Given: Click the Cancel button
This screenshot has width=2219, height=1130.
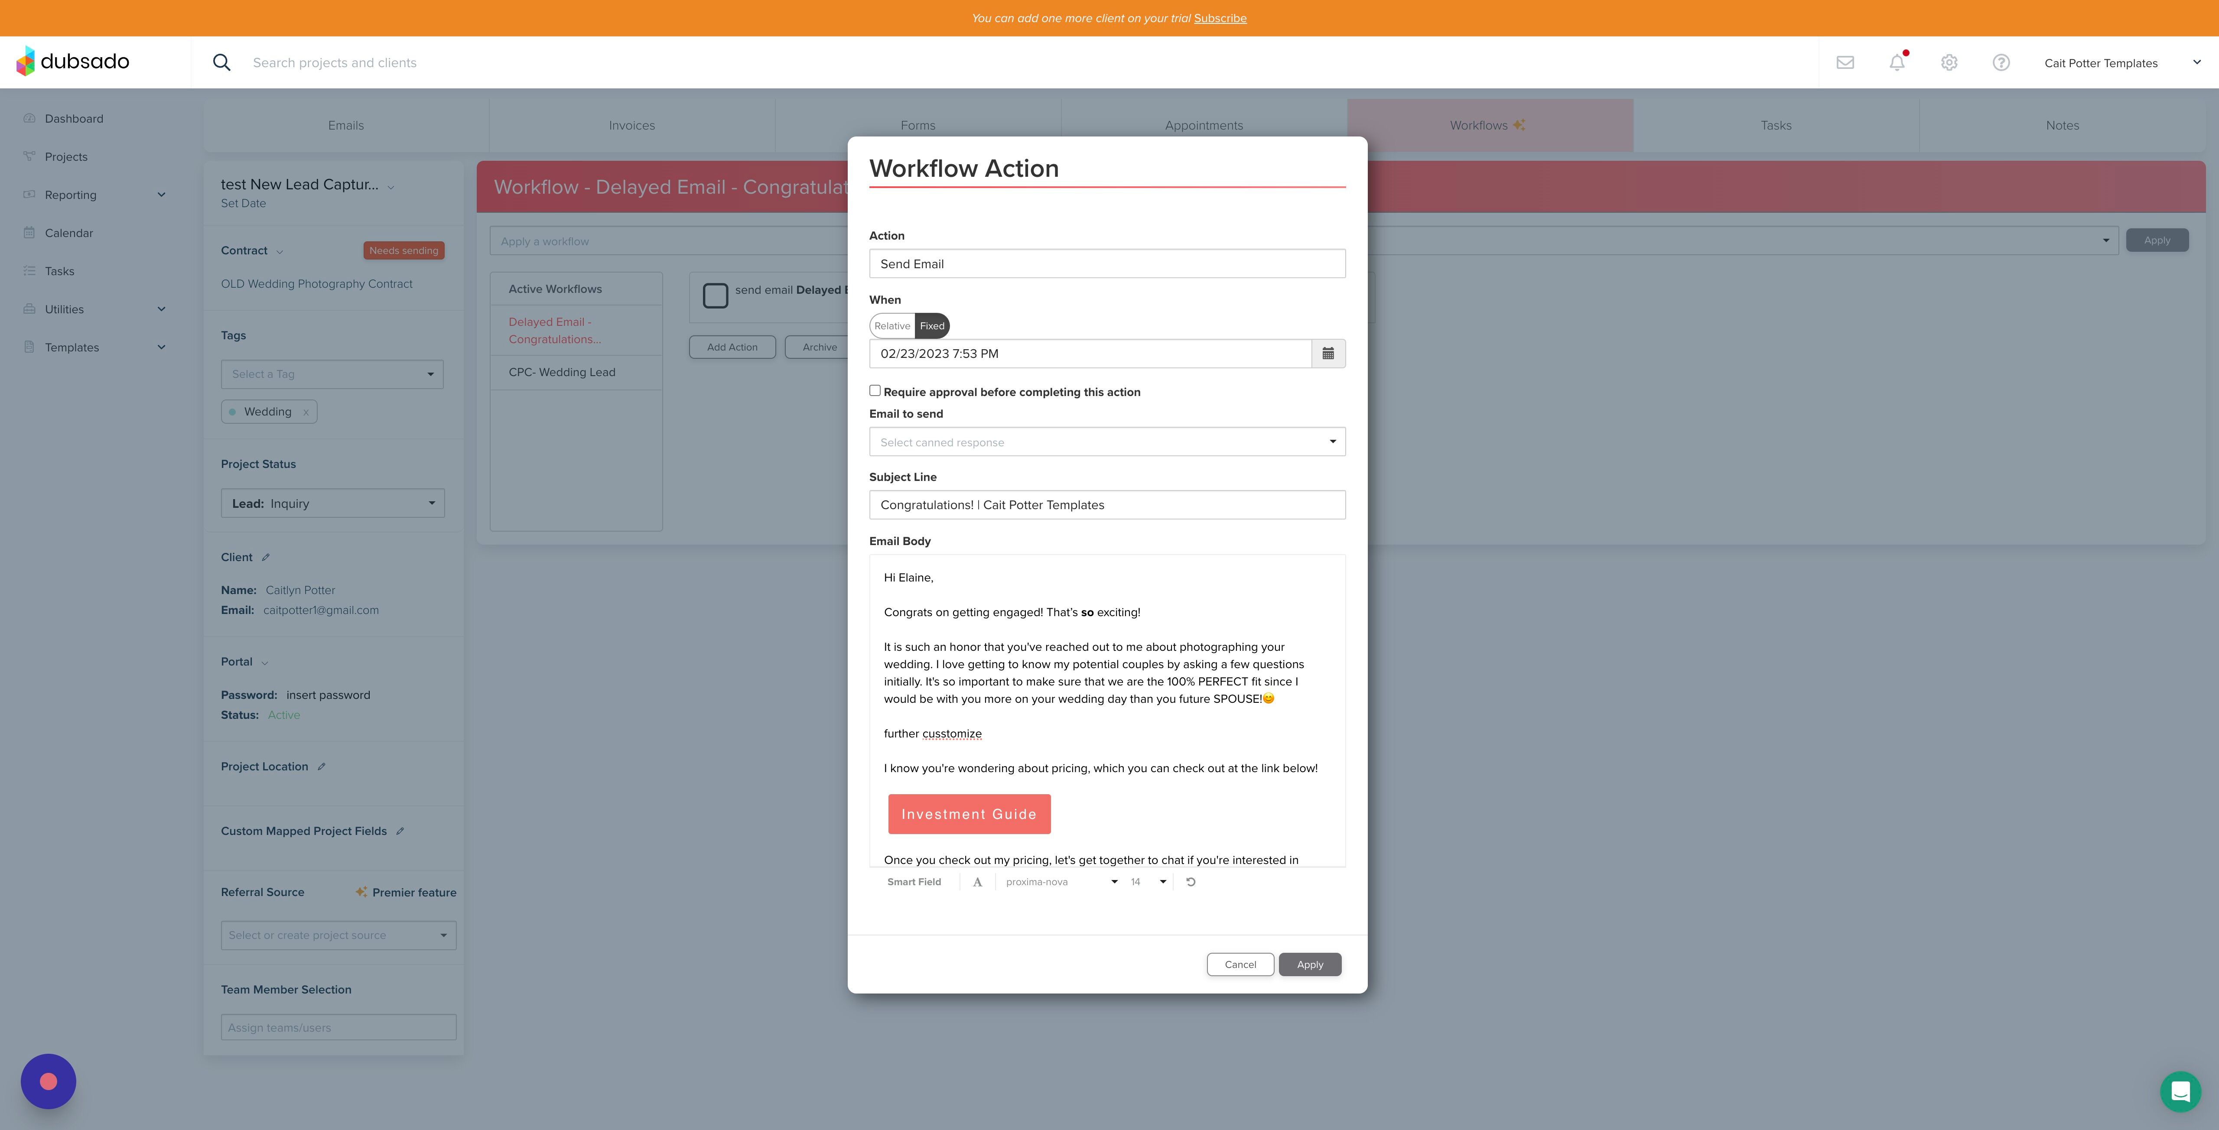Looking at the screenshot, I should (1240, 964).
